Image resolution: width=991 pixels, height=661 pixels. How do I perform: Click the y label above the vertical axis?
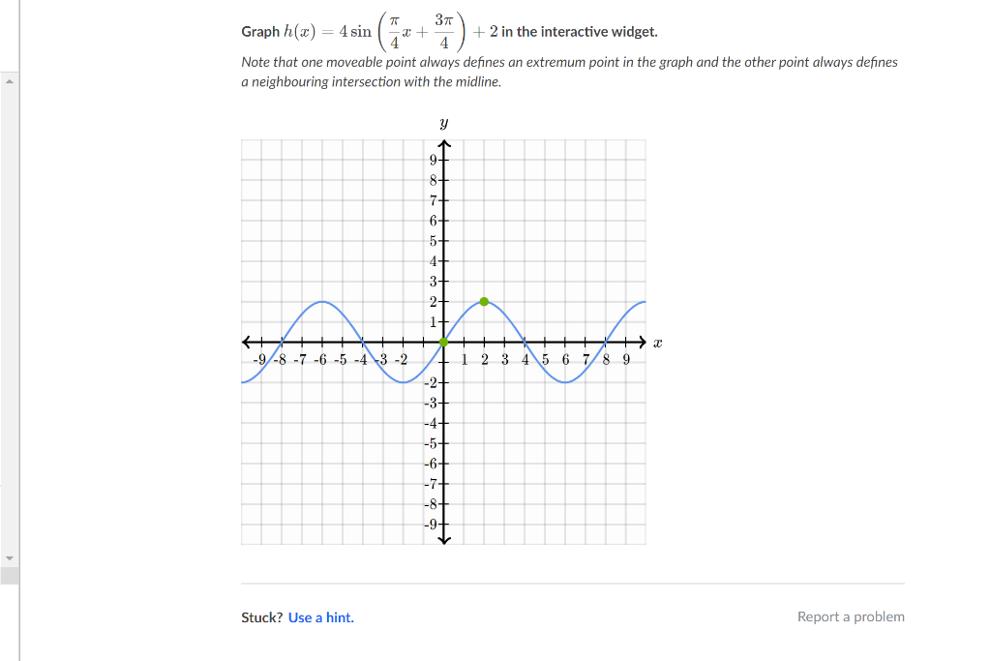(442, 122)
